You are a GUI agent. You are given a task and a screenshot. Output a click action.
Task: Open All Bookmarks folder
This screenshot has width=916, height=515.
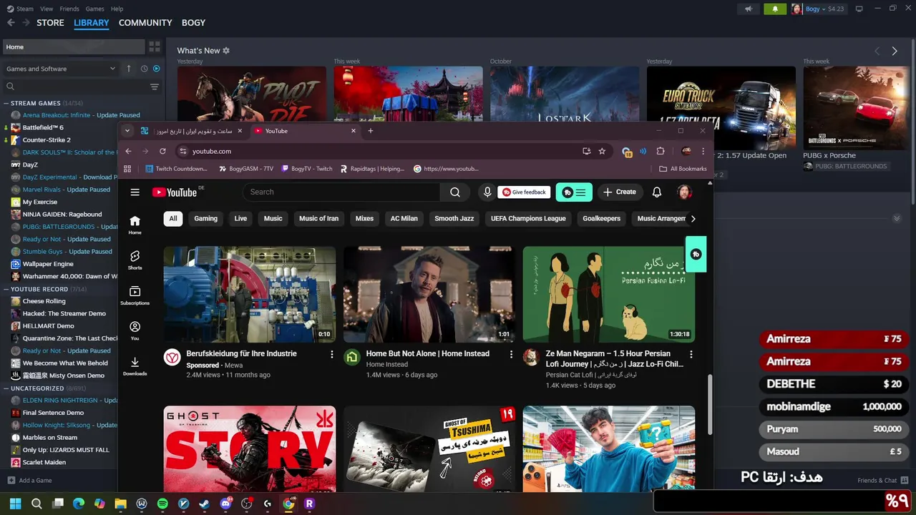pyautogui.click(x=683, y=169)
